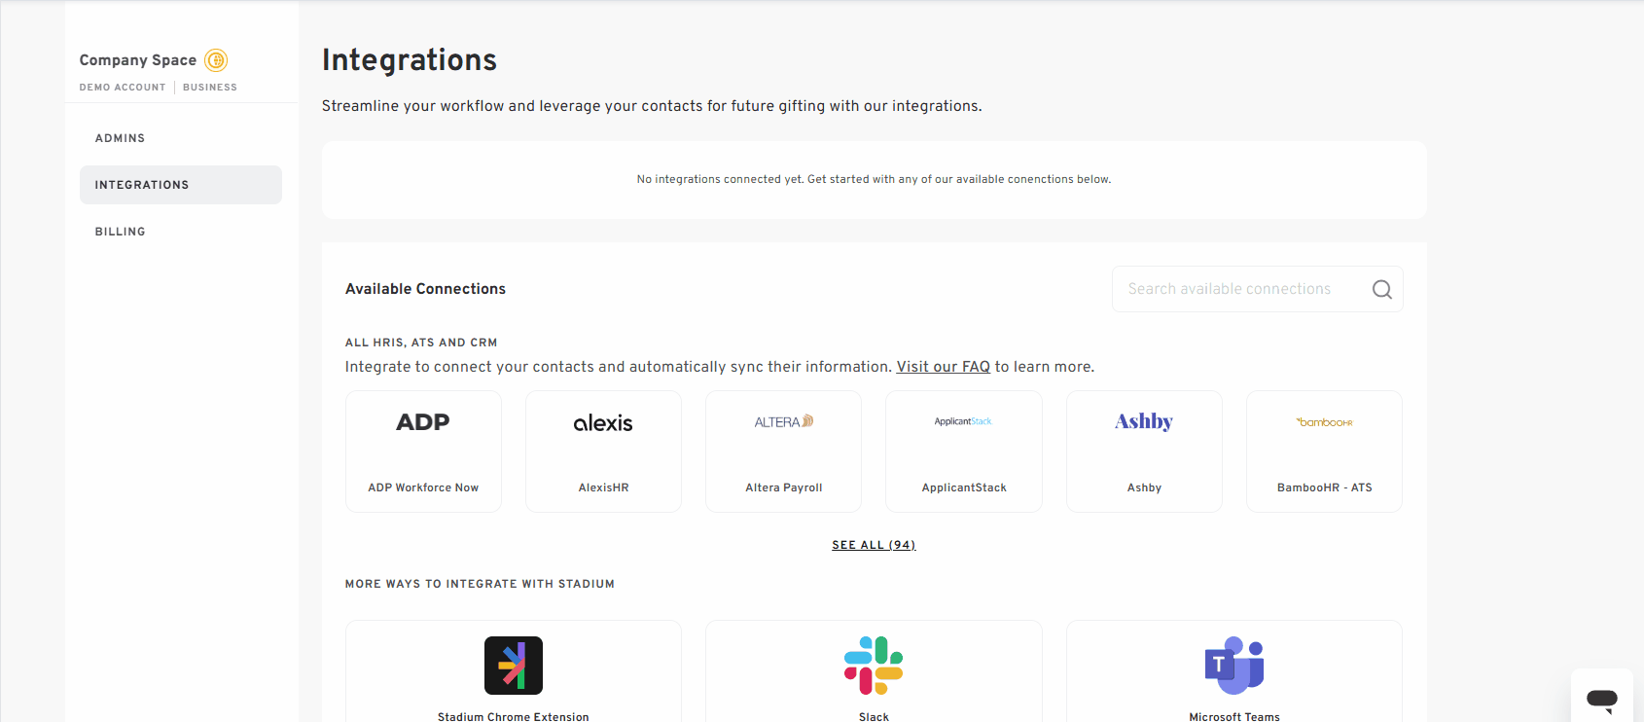1644x722 pixels.
Task: Click the bambooHR logo
Action: pyautogui.click(x=1324, y=422)
